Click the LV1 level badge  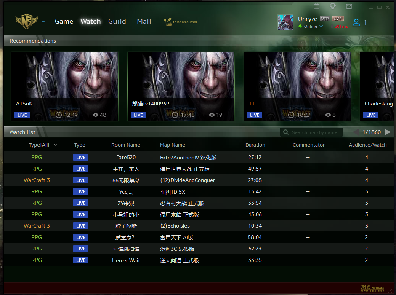coord(337,19)
